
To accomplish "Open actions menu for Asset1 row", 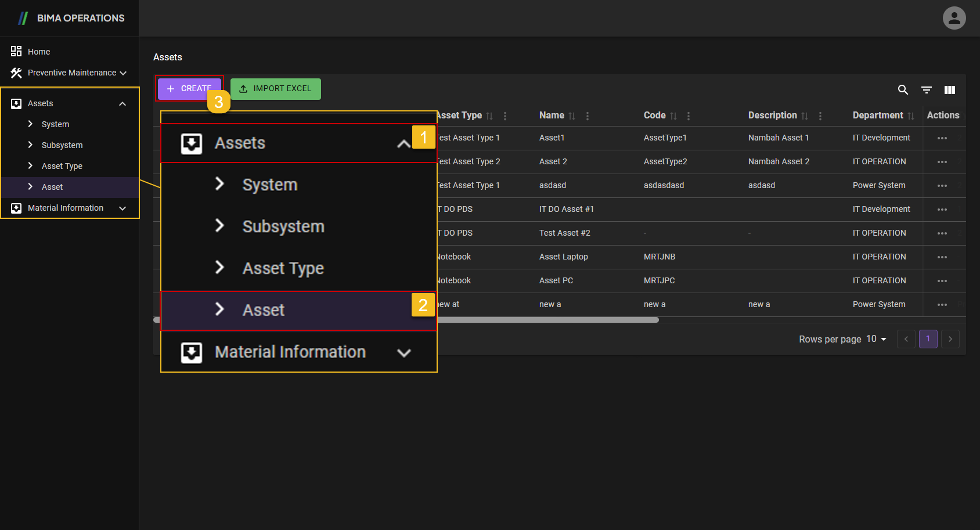I will click(942, 138).
